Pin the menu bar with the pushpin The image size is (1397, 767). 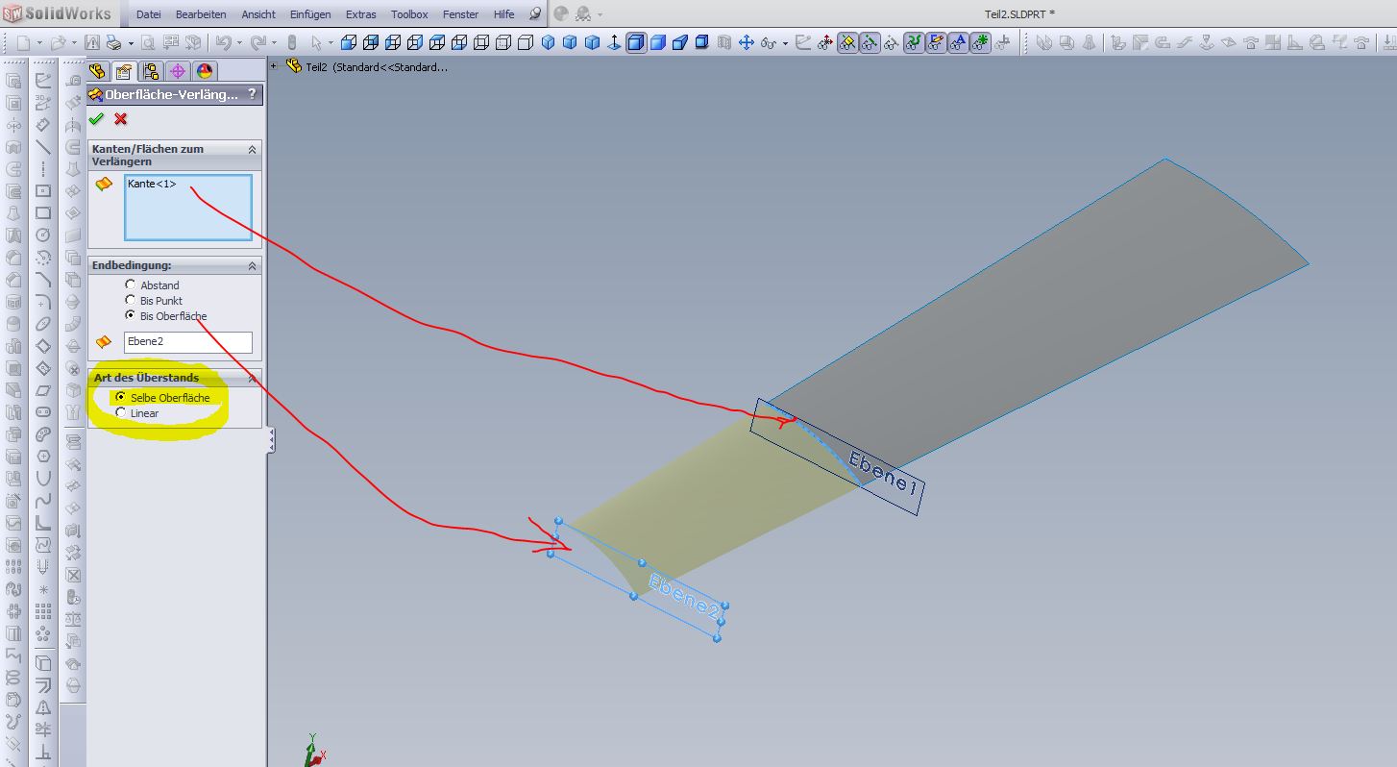point(535,14)
